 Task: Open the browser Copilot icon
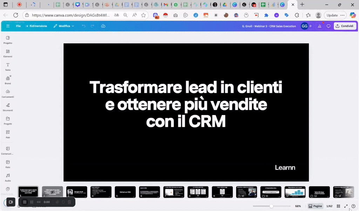[353, 15]
